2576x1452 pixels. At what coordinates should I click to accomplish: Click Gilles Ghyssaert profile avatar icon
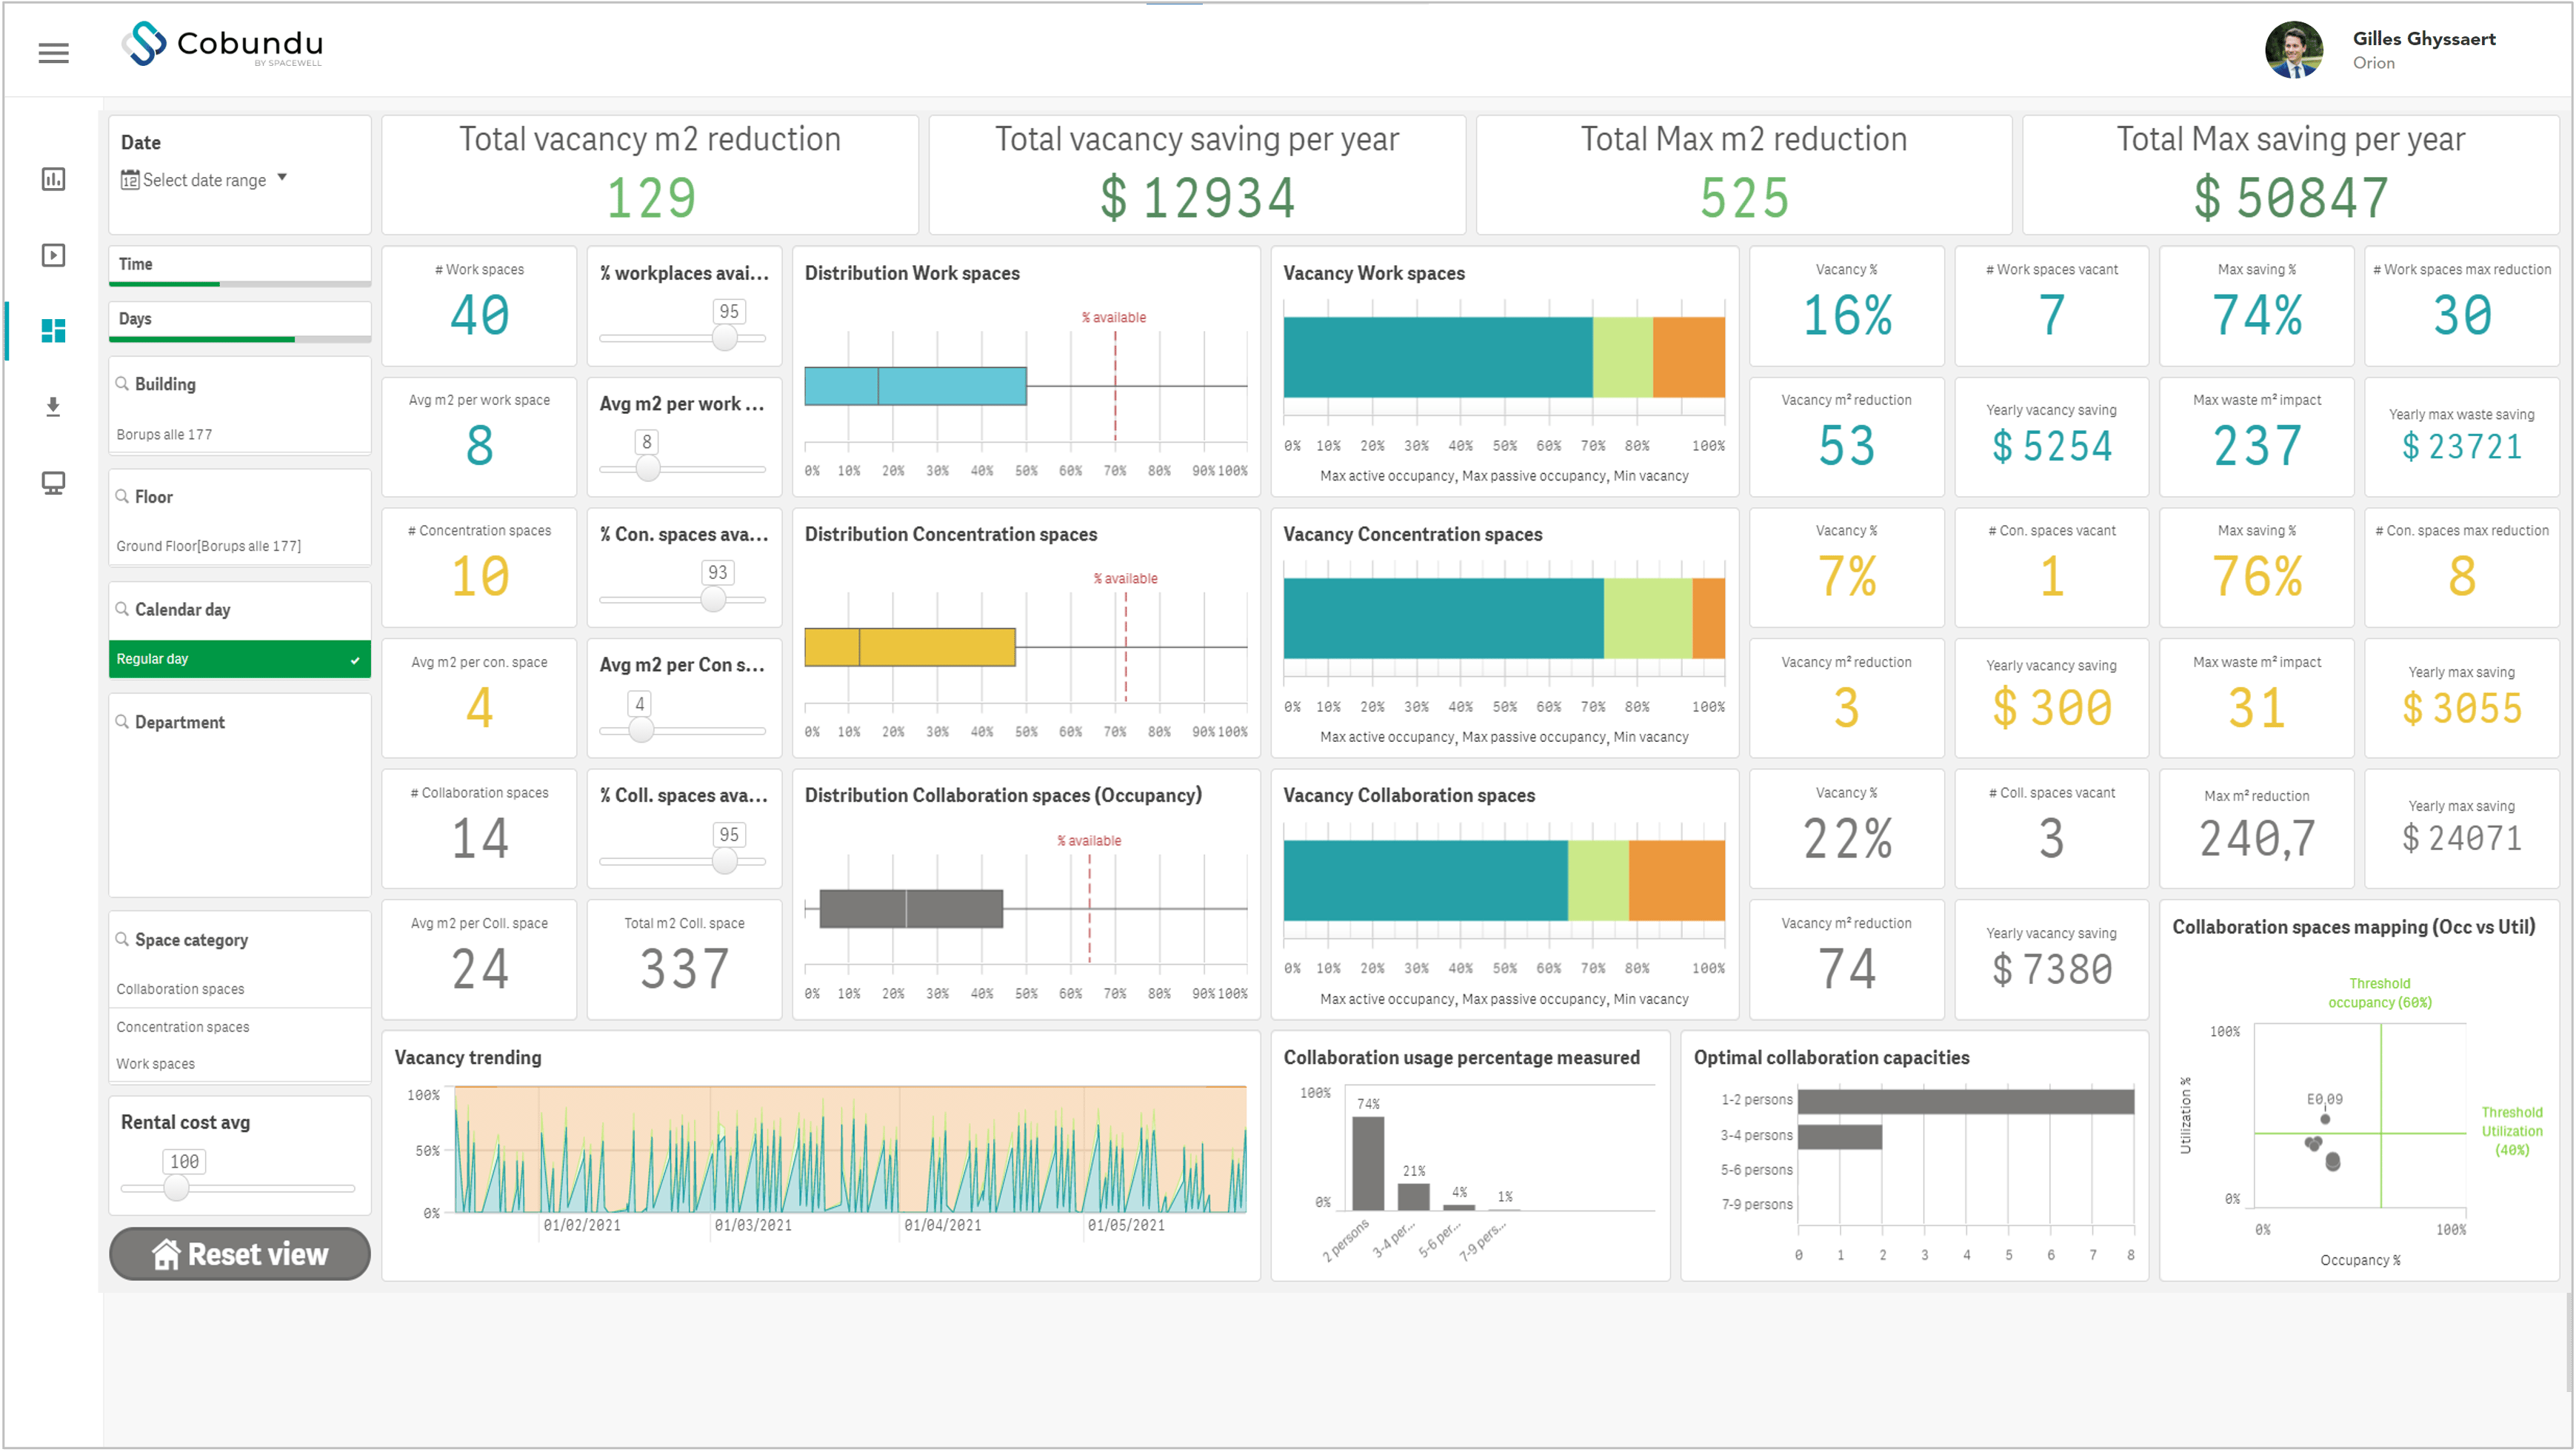coord(2295,50)
